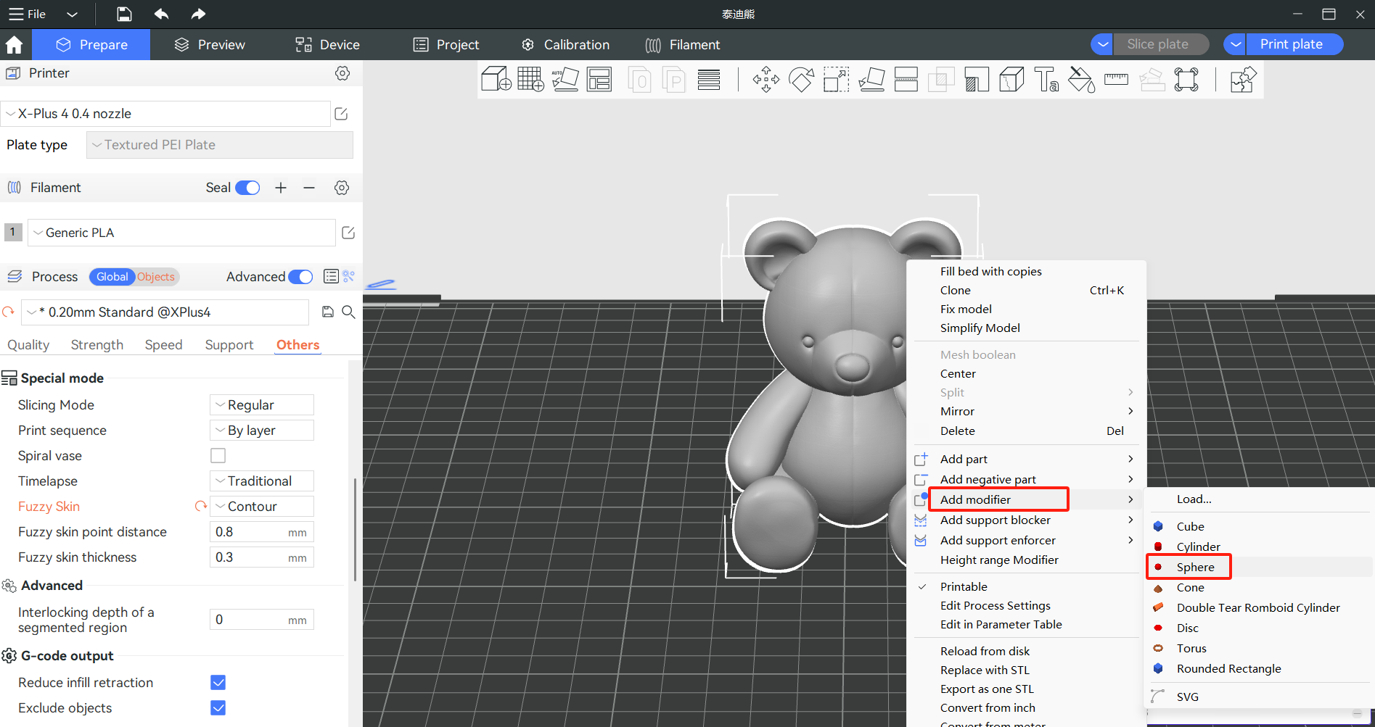Open the dropdown arrow beside Print plate
1375x727 pixels.
1235,44
